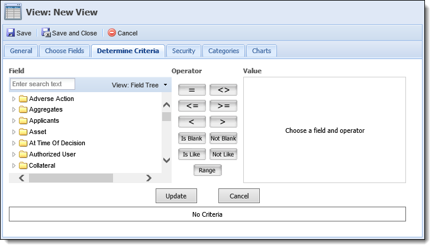Screen dimensions: 435x248
Task: Click the Range operator button
Action: [207, 170]
